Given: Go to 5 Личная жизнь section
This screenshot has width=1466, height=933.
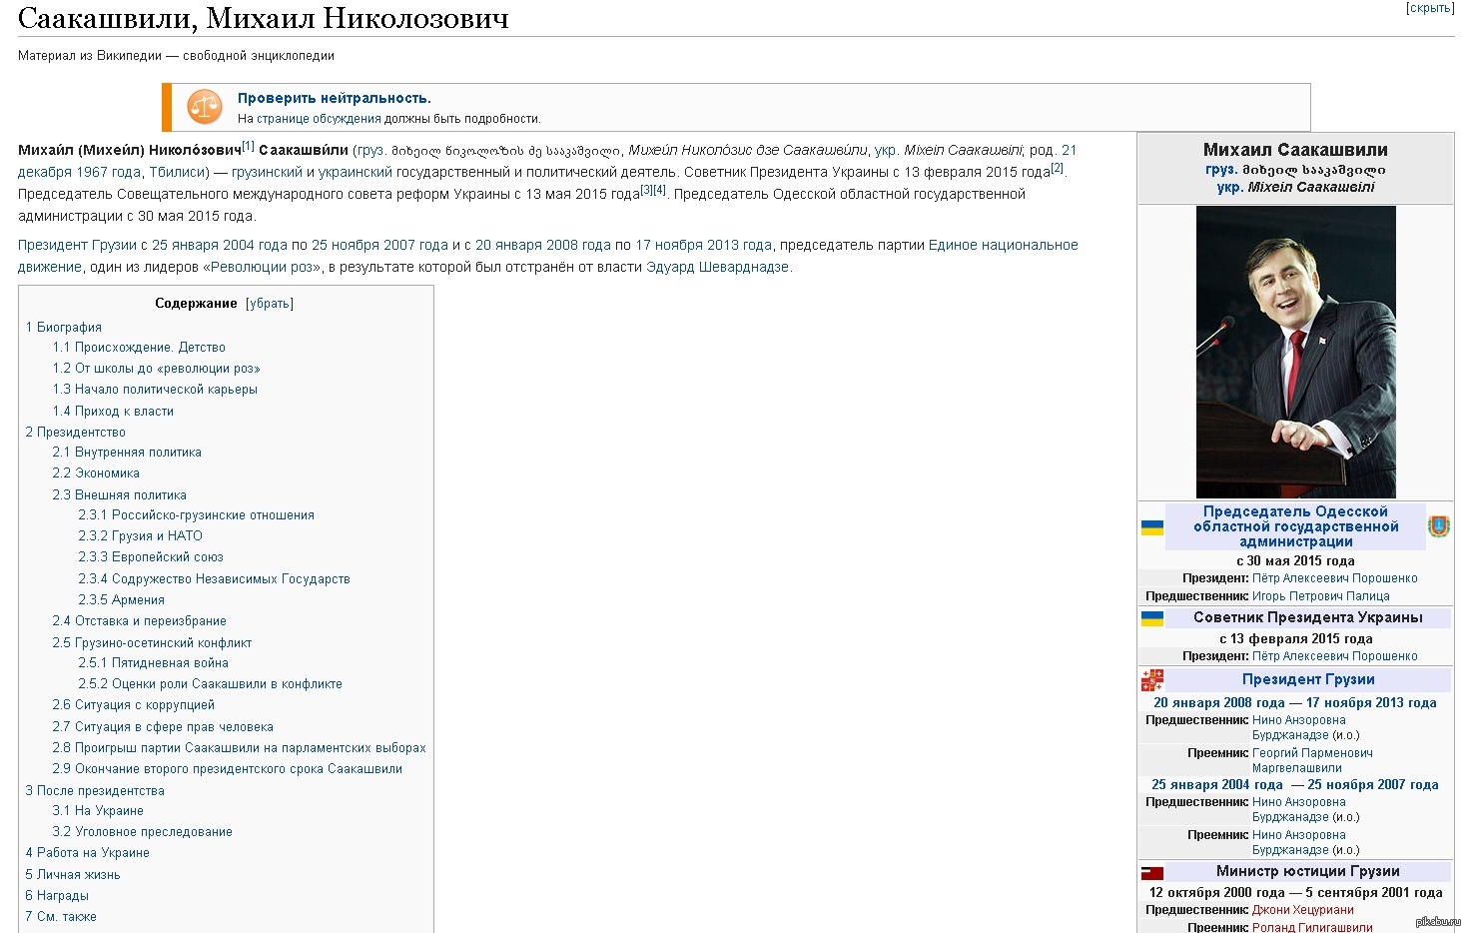Looking at the screenshot, I should point(73,875).
